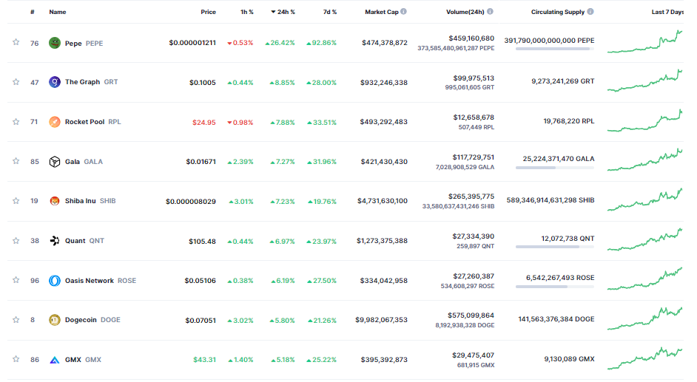Sort by 1h % column header

click(x=246, y=12)
